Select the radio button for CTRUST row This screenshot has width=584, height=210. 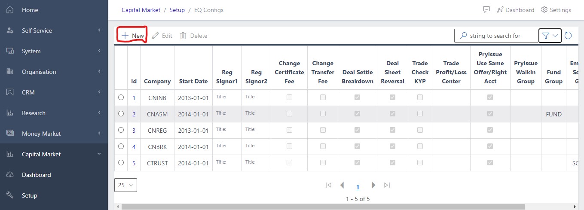(121, 163)
